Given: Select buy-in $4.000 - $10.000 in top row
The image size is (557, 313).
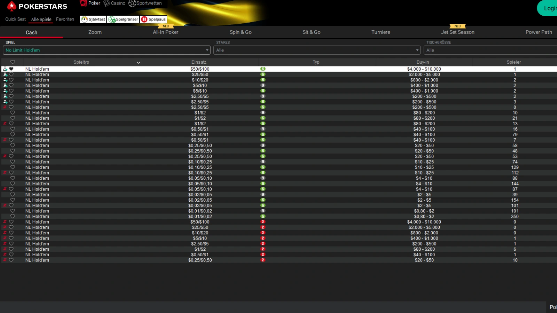Looking at the screenshot, I should pyautogui.click(x=424, y=69).
